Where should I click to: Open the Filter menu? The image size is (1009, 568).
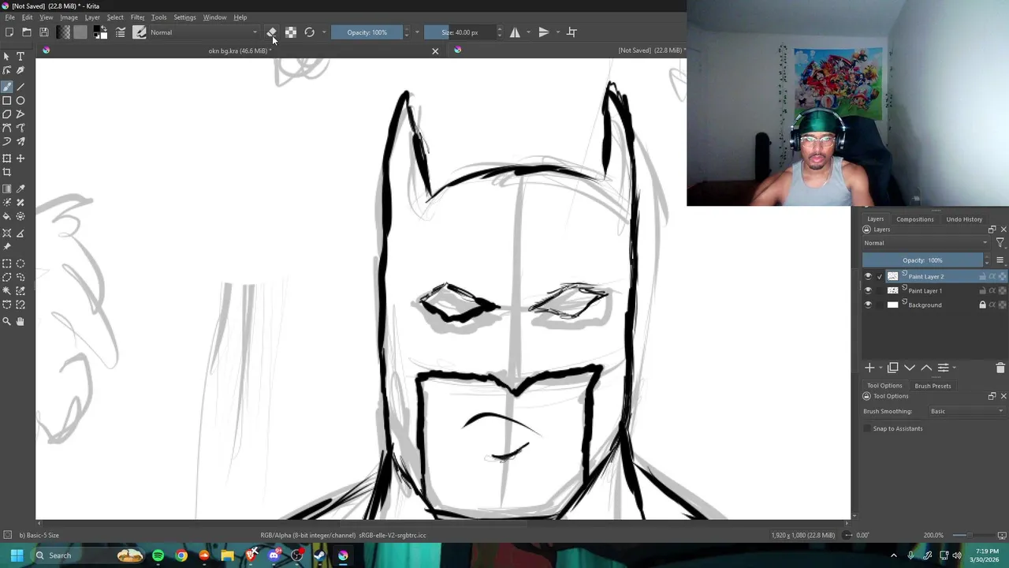pyautogui.click(x=137, y=17)
